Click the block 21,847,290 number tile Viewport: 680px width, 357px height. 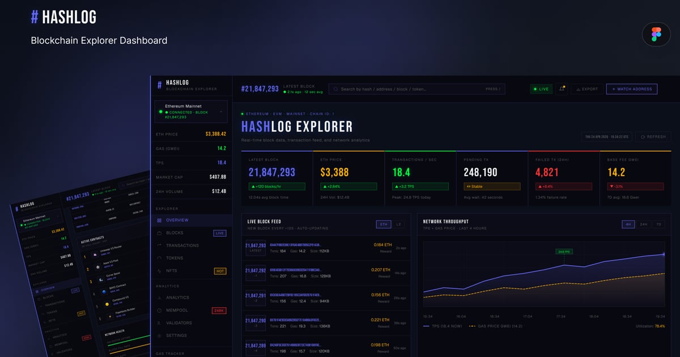pos(254,323)
